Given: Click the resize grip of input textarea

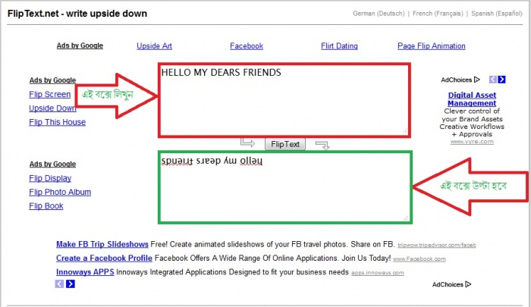Looking at the screenshot, I should [x=405, y=130].
